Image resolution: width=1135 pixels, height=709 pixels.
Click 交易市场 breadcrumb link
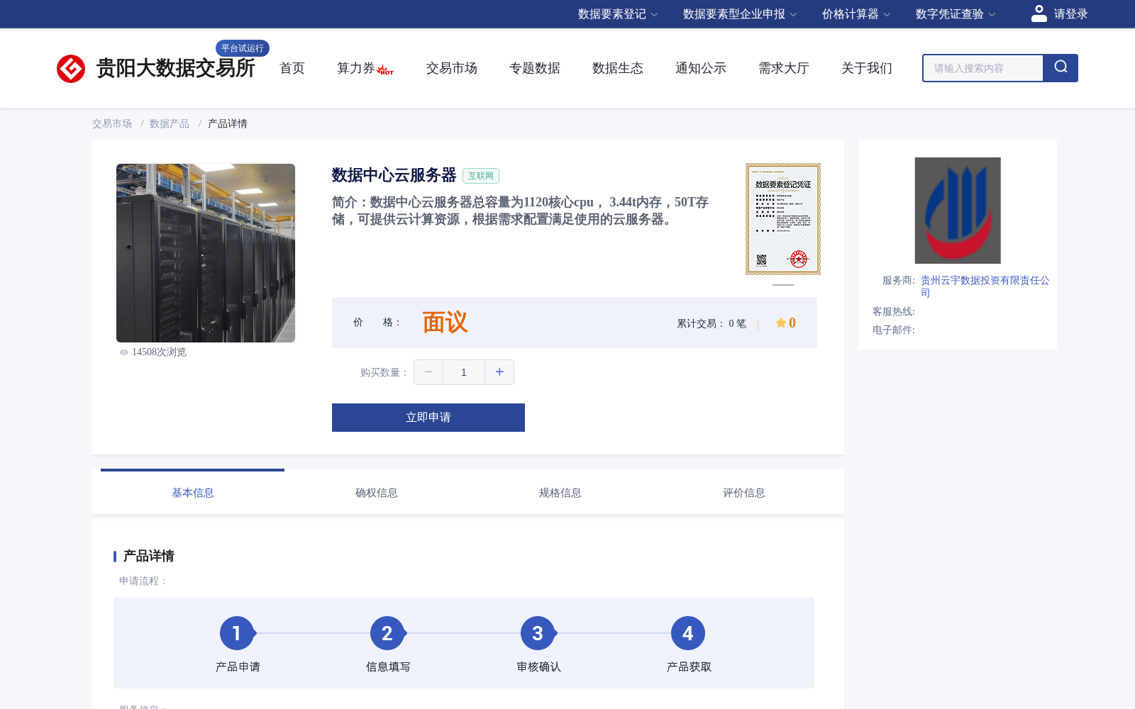112,123
